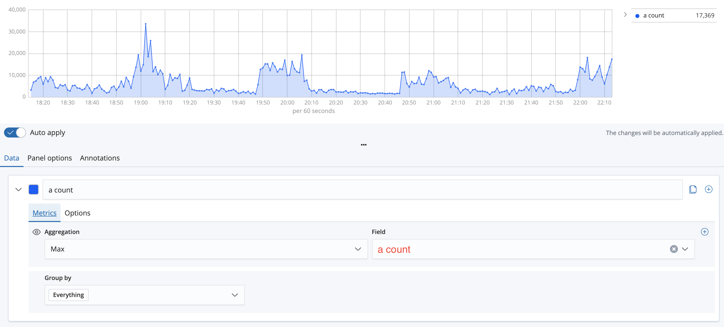Viewport: 724px width, 327px height.
Task: Open the Max aggregation dropdown
Action: [206, 249]
